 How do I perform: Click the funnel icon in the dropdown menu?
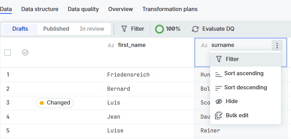[219, 59]
